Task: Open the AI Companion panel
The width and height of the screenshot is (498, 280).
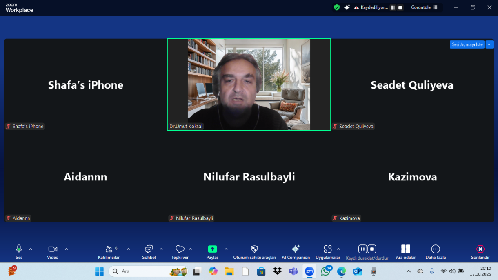Action: (296, 249)
